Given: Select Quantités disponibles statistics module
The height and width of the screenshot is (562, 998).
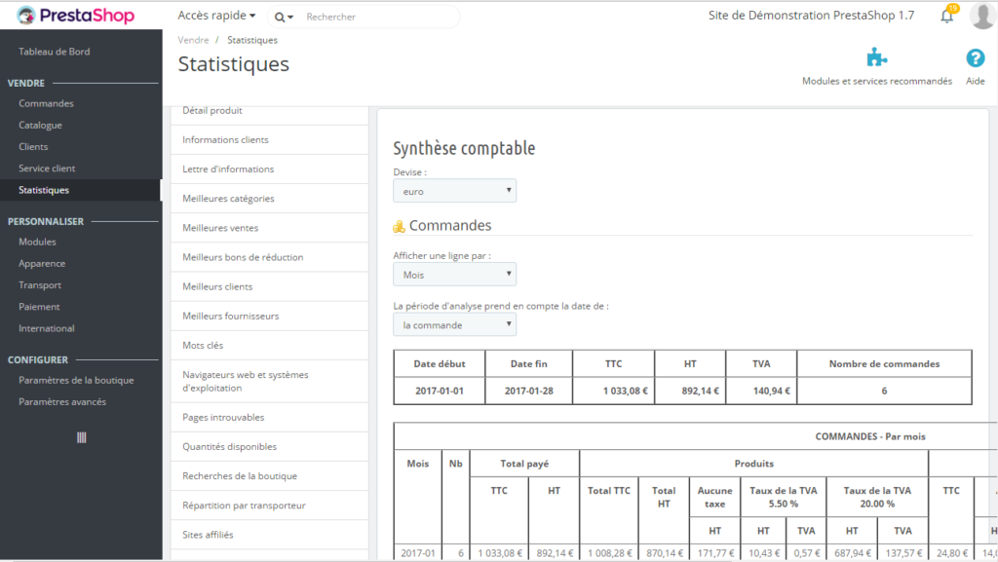Looking at the screenshot, I should pos(269,446).
